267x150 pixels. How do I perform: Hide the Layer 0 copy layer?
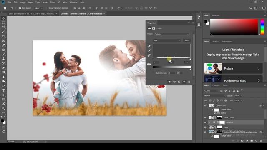coord(205,105)
